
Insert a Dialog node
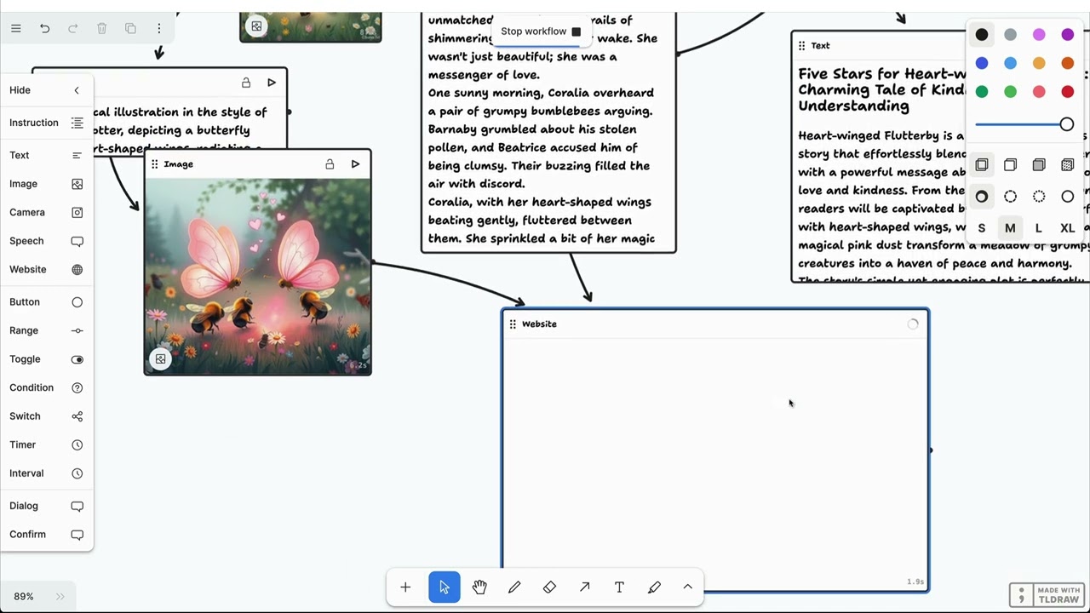point(47,506)
